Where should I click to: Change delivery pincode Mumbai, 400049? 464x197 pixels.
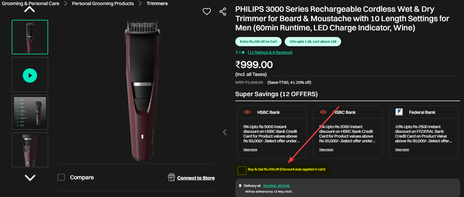point(276,186)
